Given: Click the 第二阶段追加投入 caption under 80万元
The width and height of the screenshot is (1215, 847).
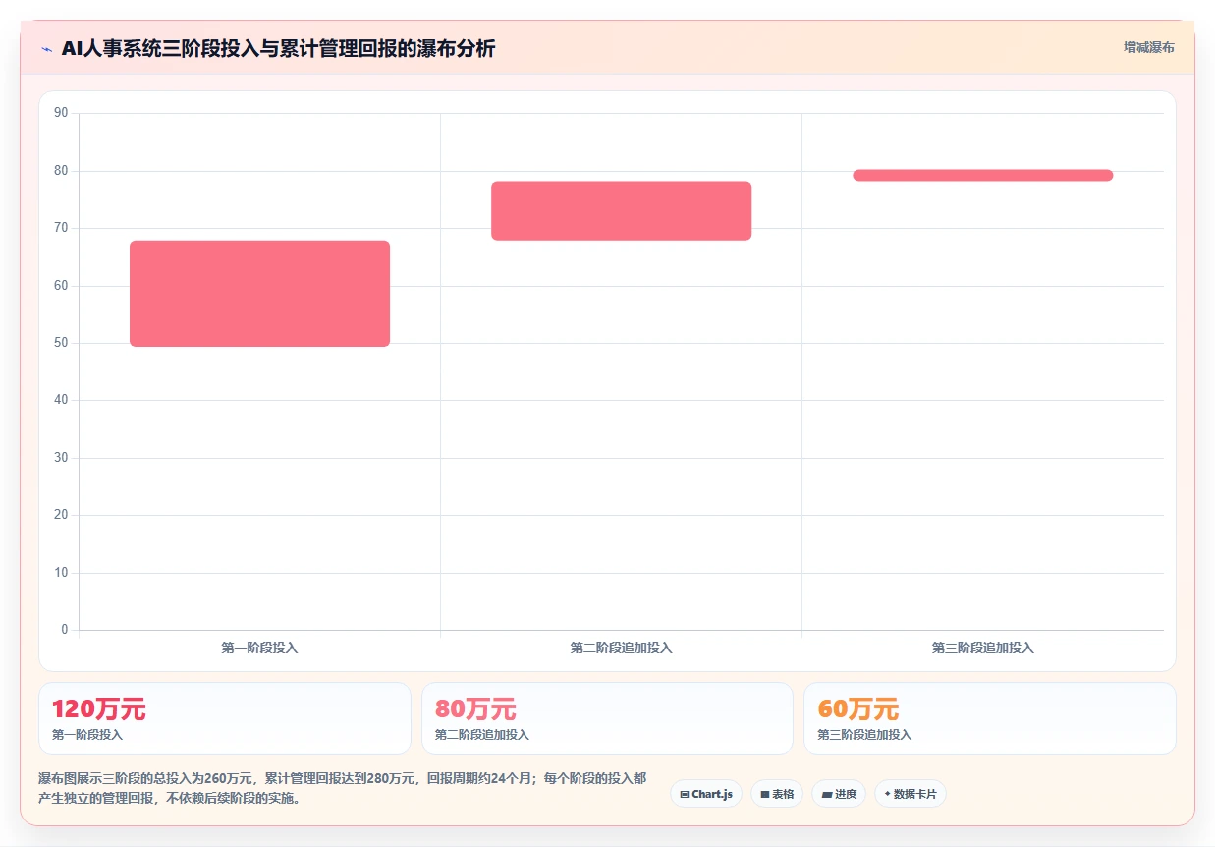Looking at the screenshot, I should pyautogui.click(x=482, y=735).
